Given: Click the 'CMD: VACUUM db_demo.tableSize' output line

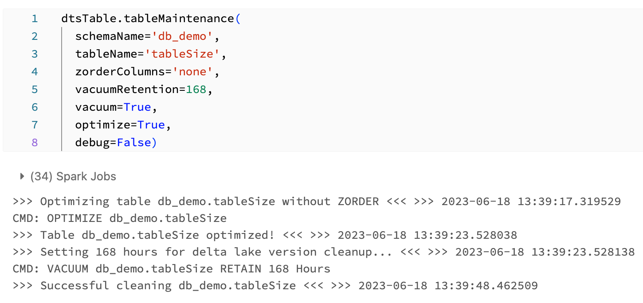Looking at the screenshot, I should pyautogui.click(x=172, y=269).
